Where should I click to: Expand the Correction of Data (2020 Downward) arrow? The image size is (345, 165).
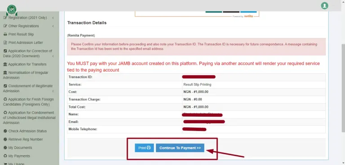53,56
